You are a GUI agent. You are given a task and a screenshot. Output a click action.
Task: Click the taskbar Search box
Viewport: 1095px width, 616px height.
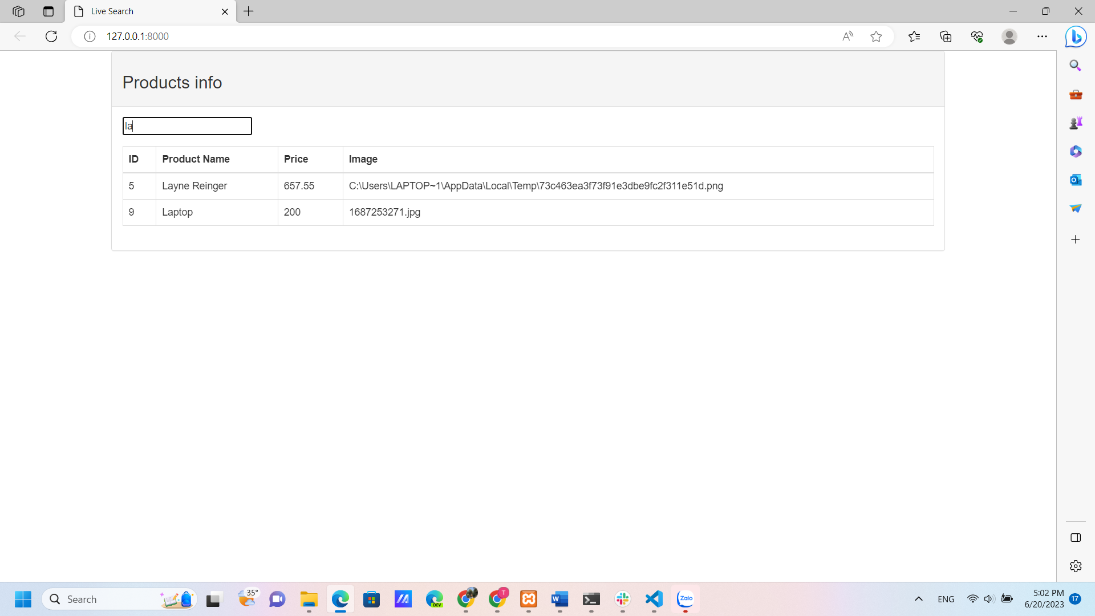pyautogui.click(x=120, y=599)
